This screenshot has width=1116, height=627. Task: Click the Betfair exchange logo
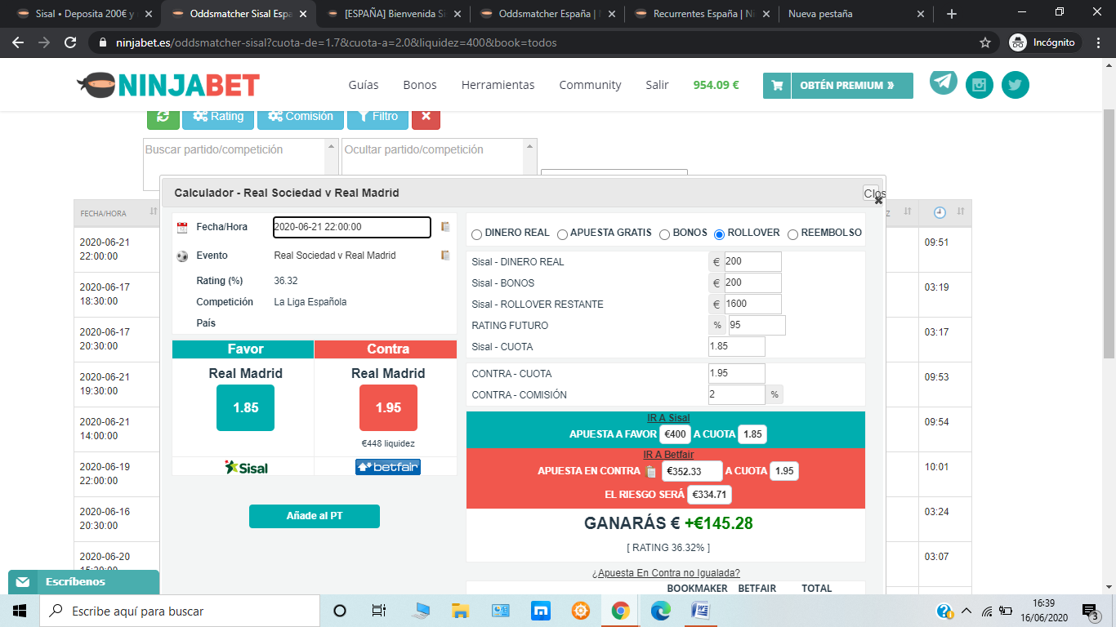[388, 467]
